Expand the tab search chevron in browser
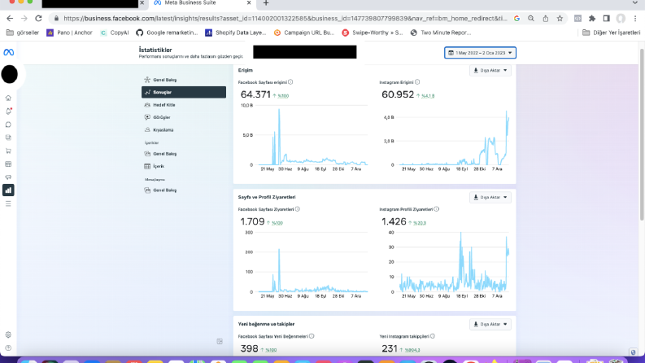This screenshot has width=645, height=363. point(634,3)
